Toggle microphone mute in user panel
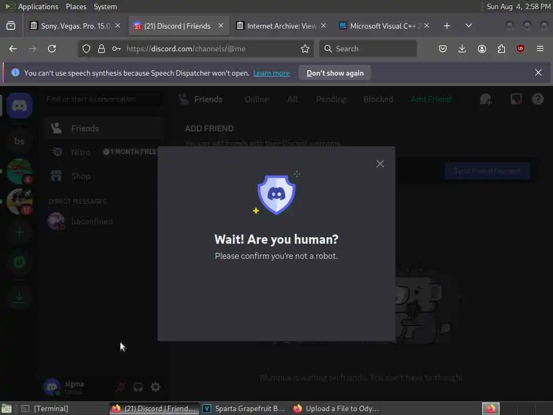 (120, 387)
